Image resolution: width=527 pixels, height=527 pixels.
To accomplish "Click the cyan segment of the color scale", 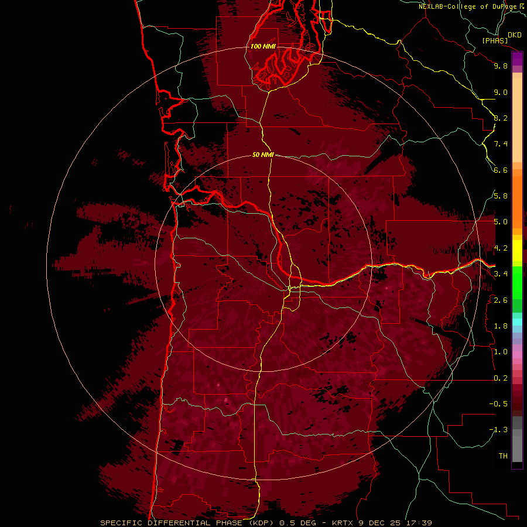I will 517,322.
